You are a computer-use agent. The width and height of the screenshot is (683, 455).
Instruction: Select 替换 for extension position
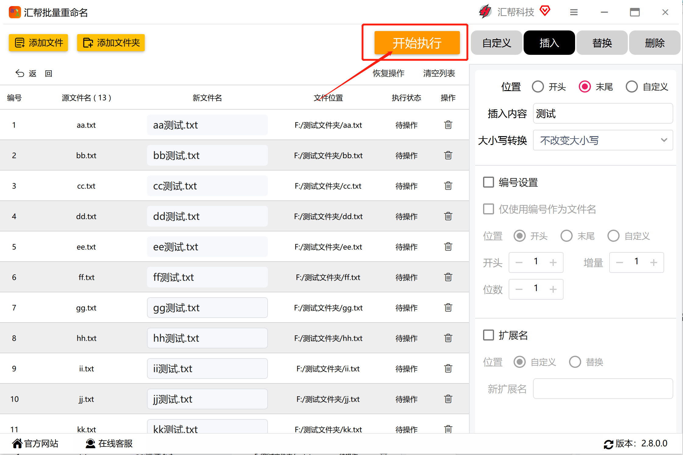pos(575,362)
